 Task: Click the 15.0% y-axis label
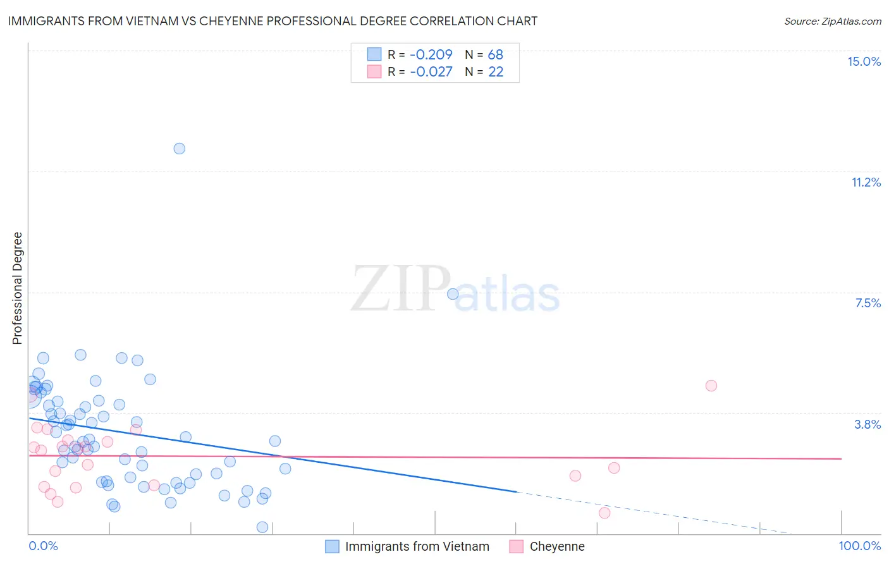pos(864,61)
